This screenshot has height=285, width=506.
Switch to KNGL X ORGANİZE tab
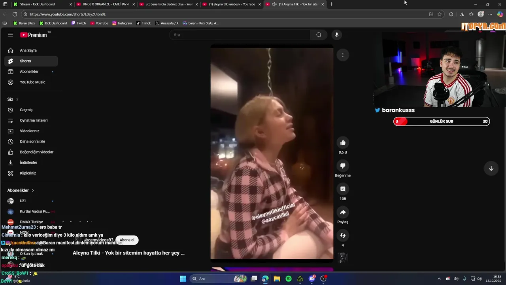pyautogui.click(x=106, y=4)
